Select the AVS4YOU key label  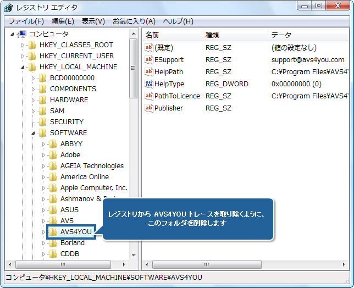click(76, 232)
